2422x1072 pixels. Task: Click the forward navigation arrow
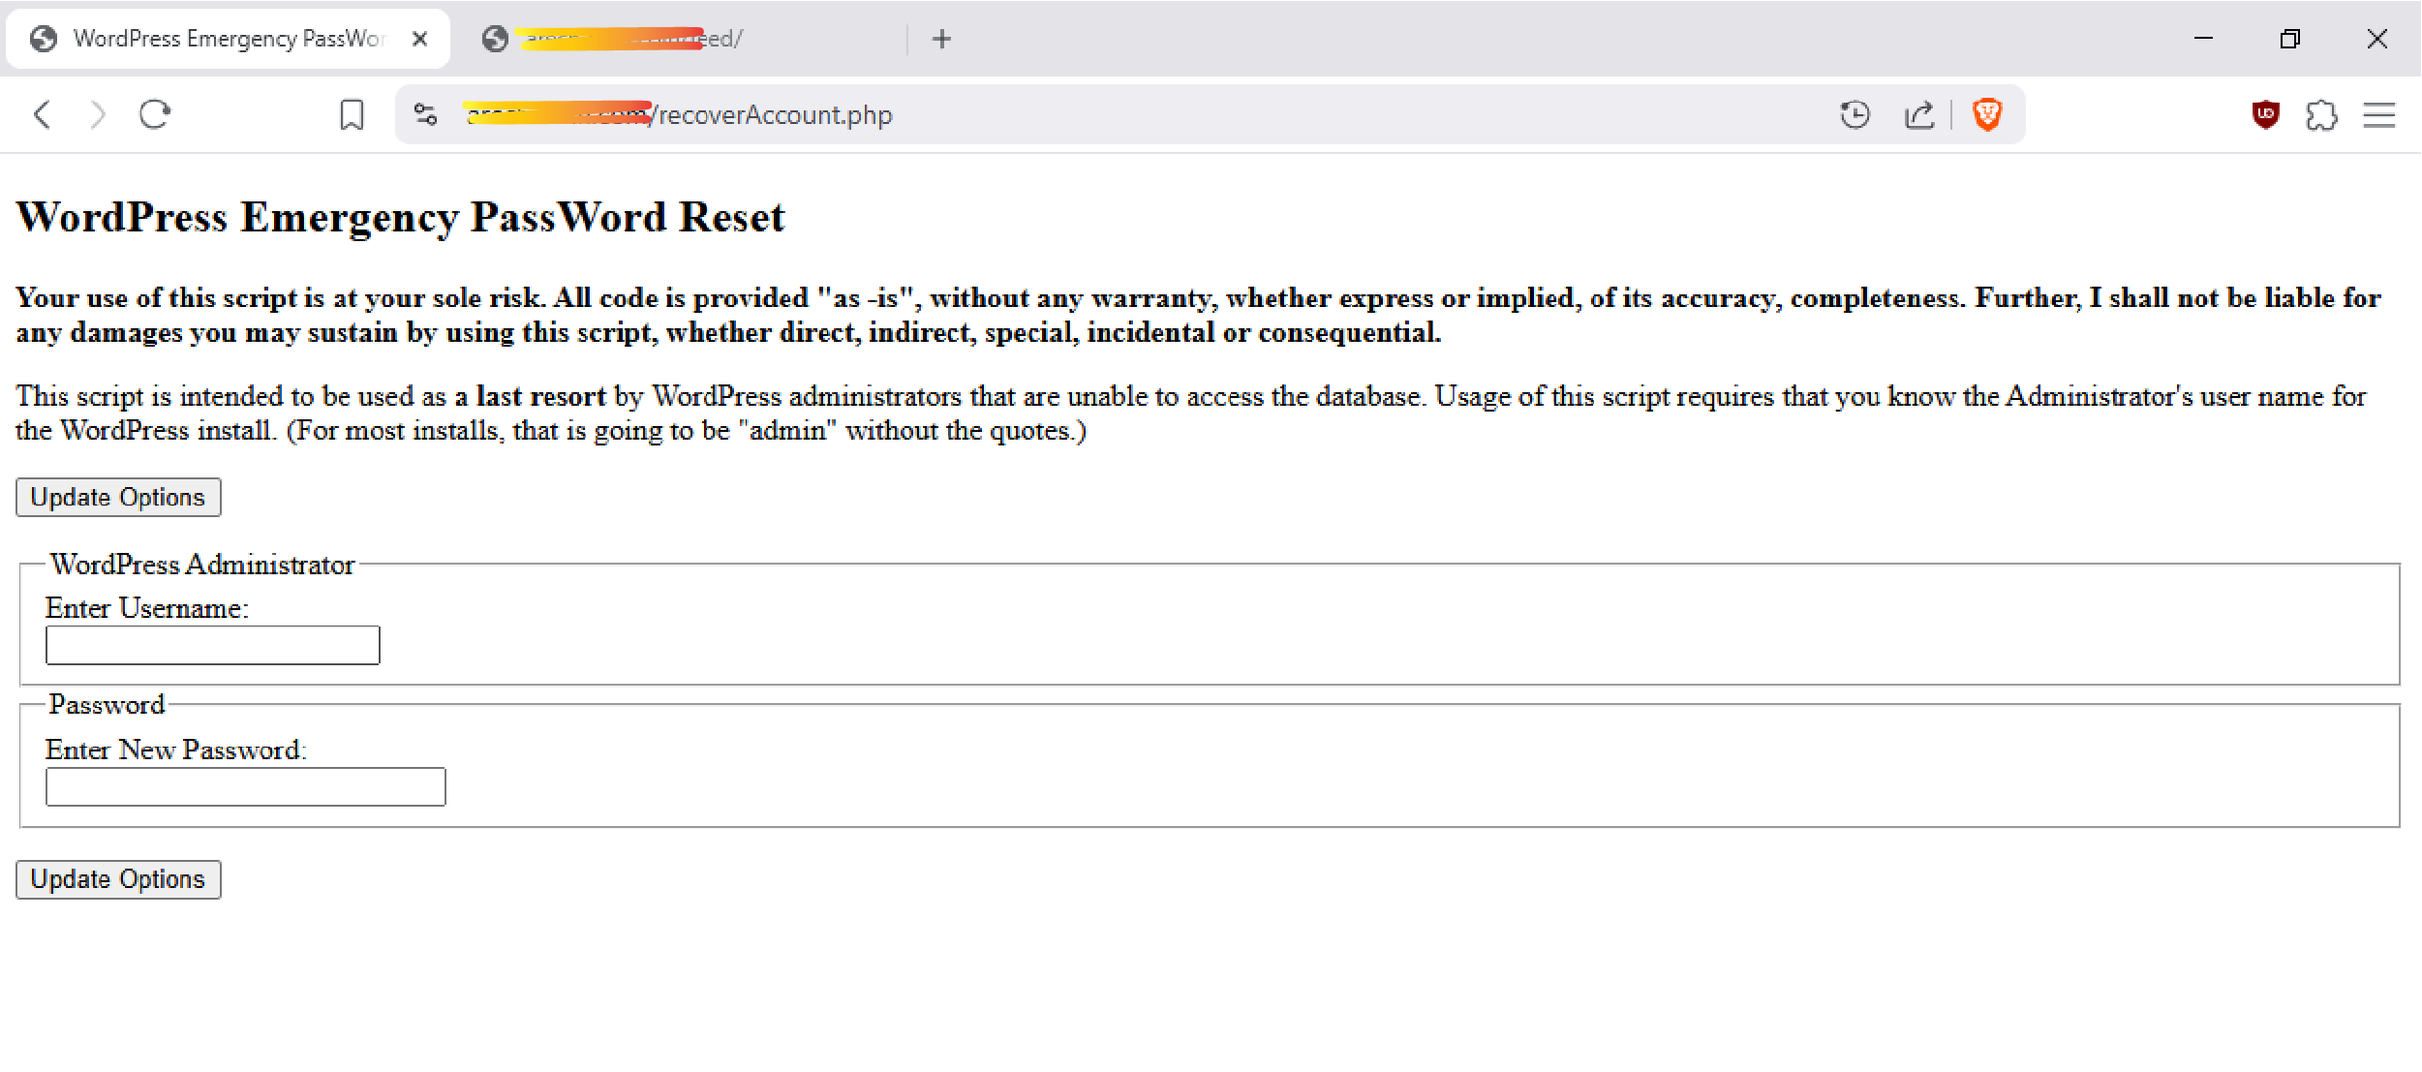coord(97,114)
